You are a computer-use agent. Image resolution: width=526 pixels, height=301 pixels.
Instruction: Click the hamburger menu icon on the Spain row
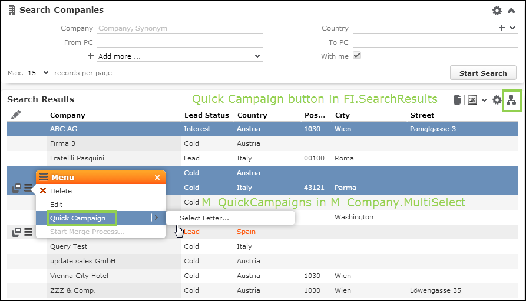[28, 232]
